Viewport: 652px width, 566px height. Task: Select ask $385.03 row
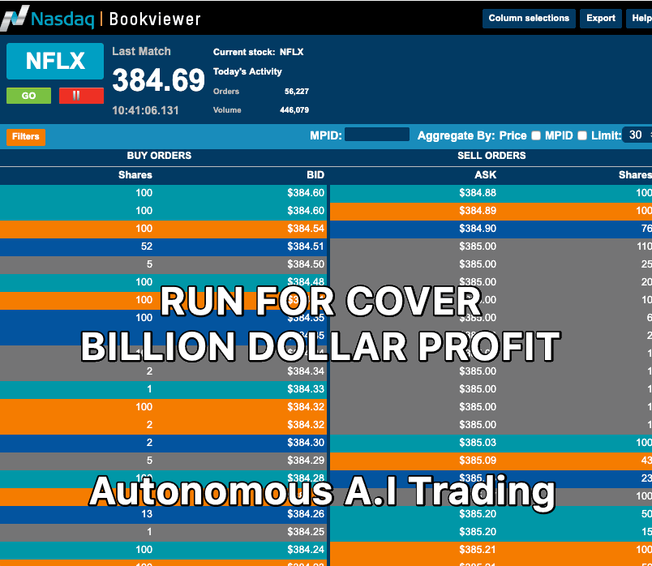click(x=491, y=443)
